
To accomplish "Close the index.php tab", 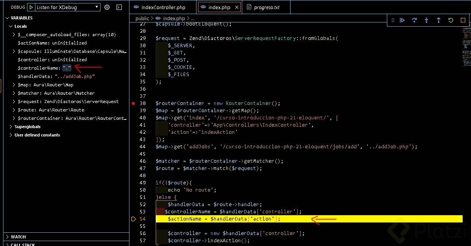I will point(237,7).
